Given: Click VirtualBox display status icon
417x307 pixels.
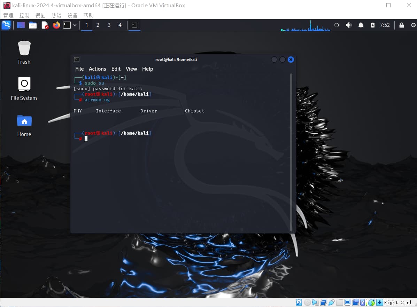Looking at the screenshot, I should [x=348, y=302].
